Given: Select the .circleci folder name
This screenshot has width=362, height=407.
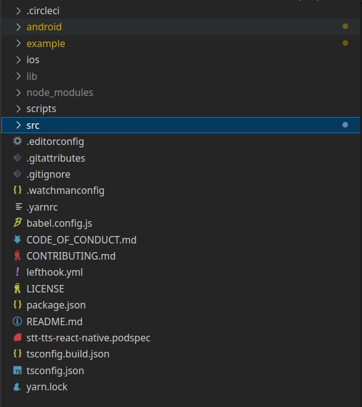Looking at the screenshot, I should (x=43, y=11).
